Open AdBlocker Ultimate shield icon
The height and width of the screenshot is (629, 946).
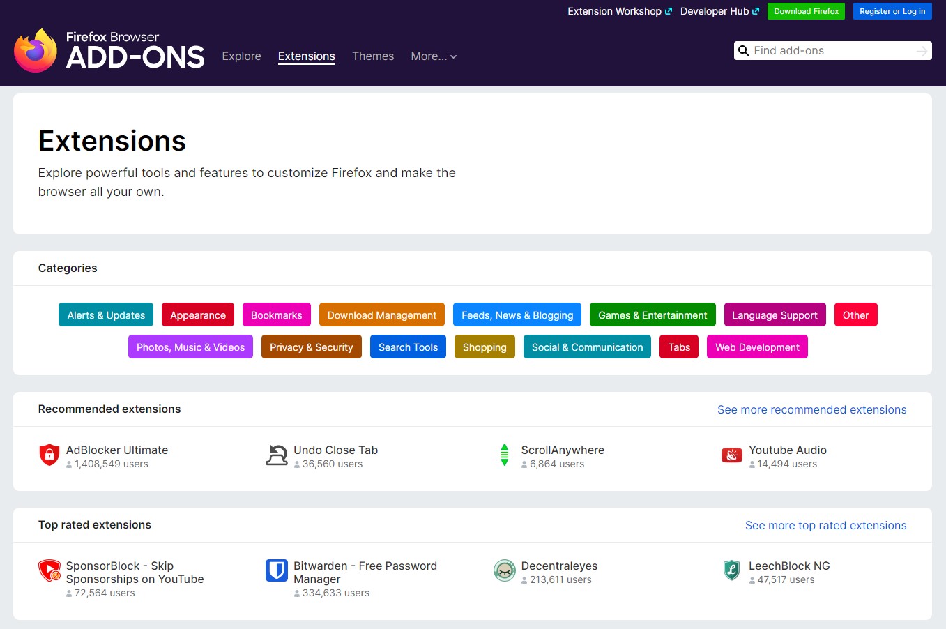pyautogui.click(x=49, y=455)
